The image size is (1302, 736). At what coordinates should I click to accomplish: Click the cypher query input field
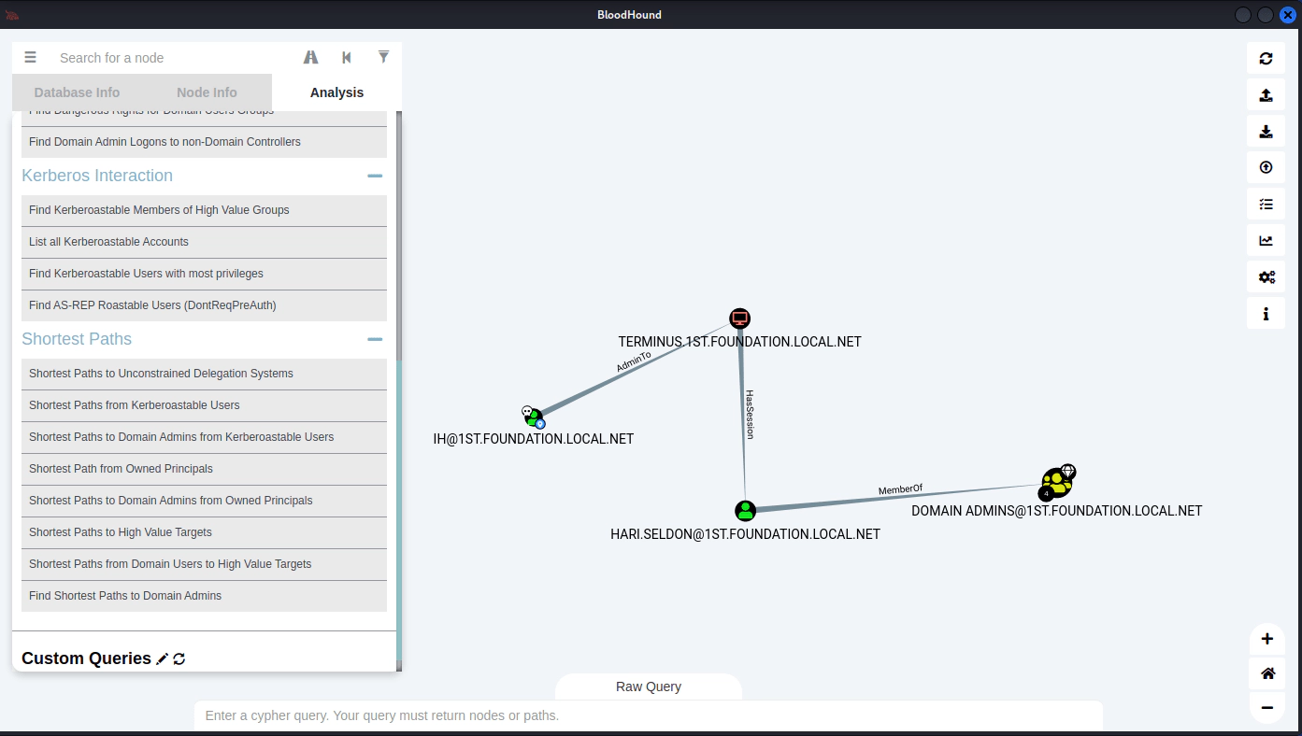(649, 715)
